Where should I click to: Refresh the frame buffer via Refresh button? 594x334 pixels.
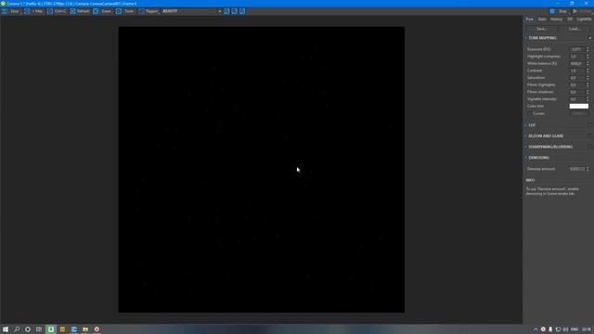(x=80, y=11)
